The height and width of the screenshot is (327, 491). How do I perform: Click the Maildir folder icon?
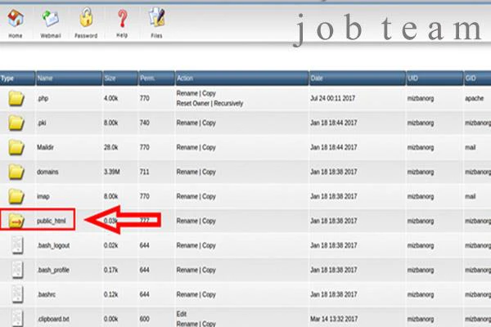(16, 148)
